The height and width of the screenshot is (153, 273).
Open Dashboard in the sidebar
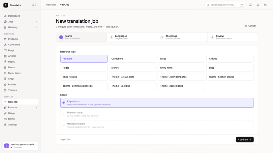pos(20,16)
